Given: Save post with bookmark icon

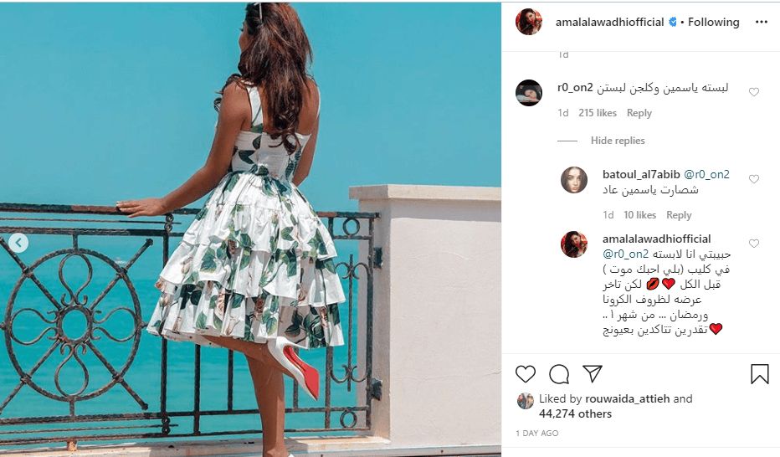Looking at the screenshot, I should [x=760, y=374].
